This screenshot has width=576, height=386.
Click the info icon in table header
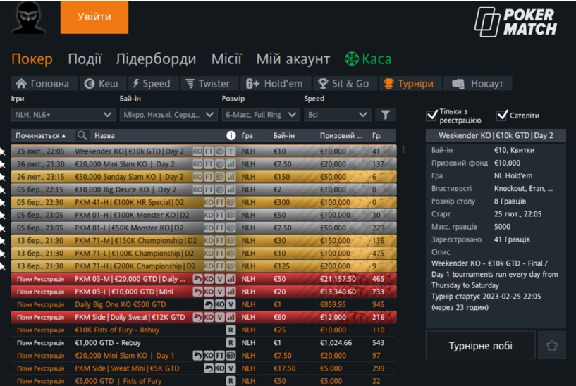(x=231, y=135)
